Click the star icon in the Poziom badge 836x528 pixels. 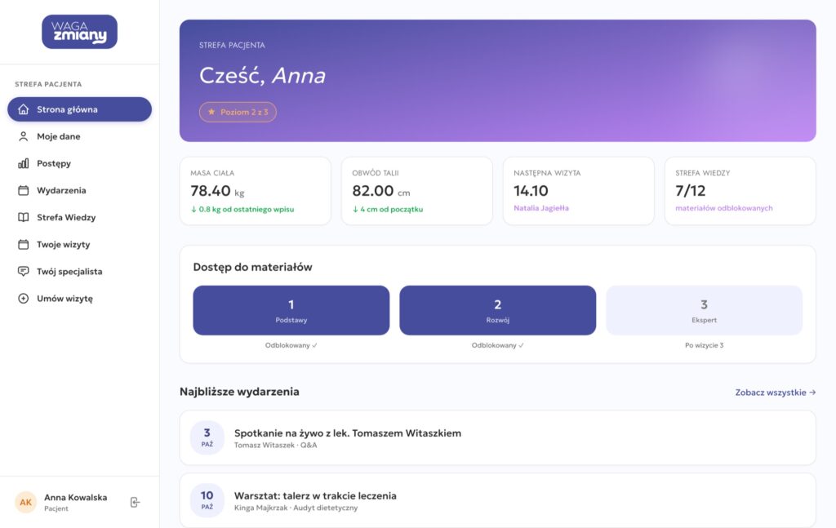point(211,112)
